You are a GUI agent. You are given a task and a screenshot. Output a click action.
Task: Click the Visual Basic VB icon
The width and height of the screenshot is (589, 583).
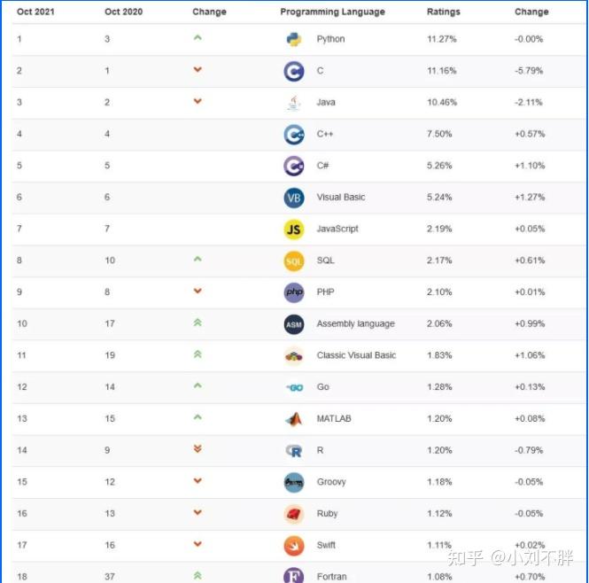(294, 198)
